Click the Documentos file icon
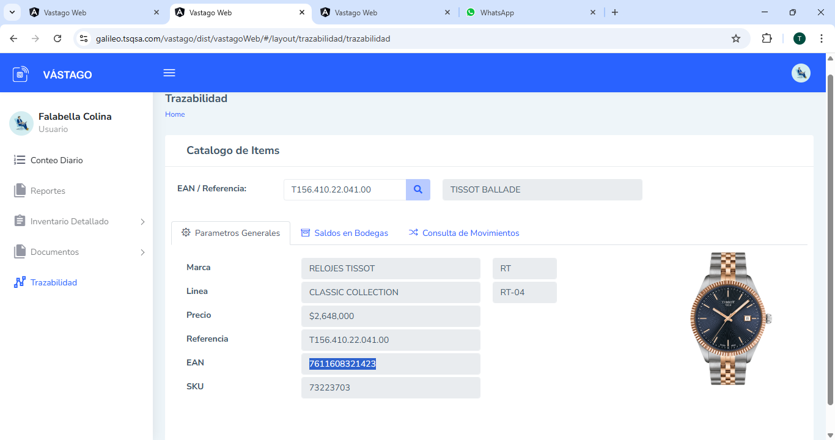The height and width of the screenshot is (440, 835). [20, 252]
